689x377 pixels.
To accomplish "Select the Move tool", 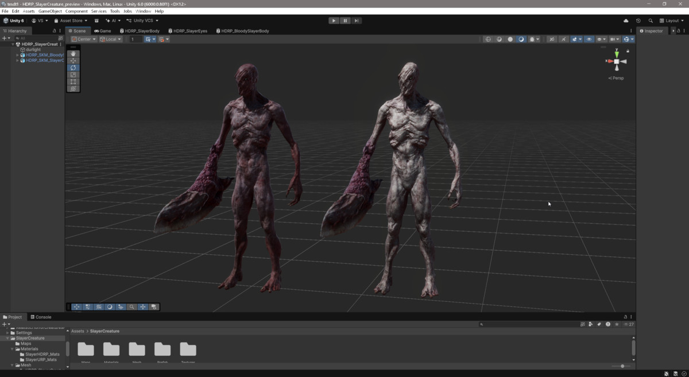I will (73, 60).
